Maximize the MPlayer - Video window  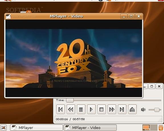point(131,16)
